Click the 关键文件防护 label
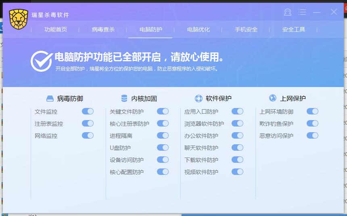This screenshot has width=347, height=216. (x=127, y=112)
